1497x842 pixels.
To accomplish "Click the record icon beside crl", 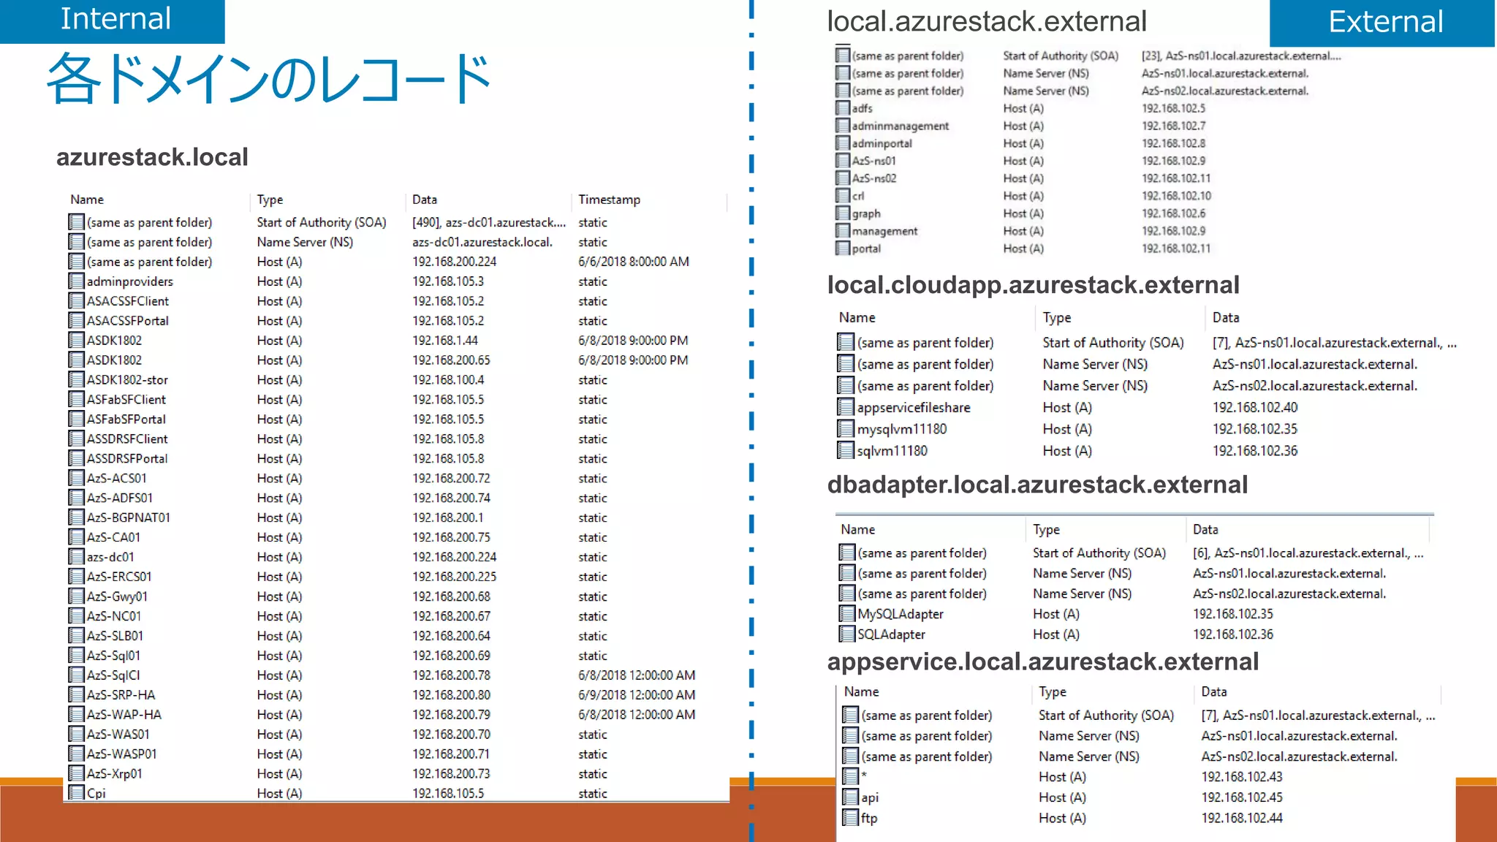I will click(843, 196).
